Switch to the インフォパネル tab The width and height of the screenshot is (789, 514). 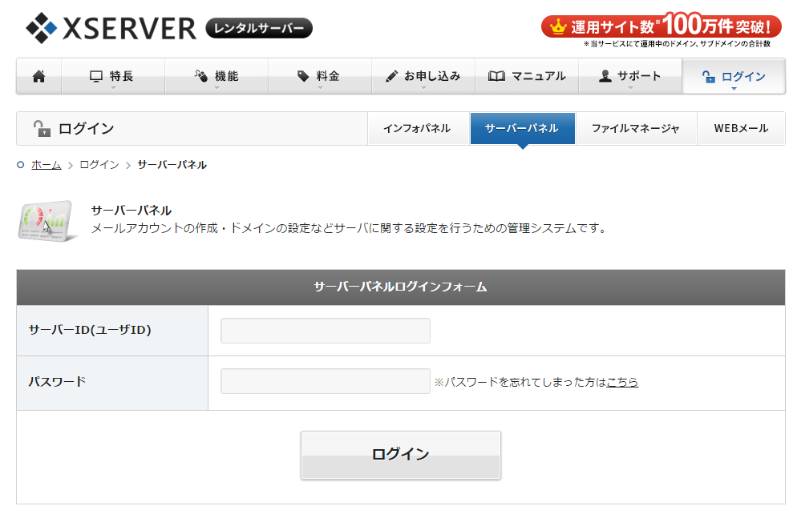click(417, 129)
